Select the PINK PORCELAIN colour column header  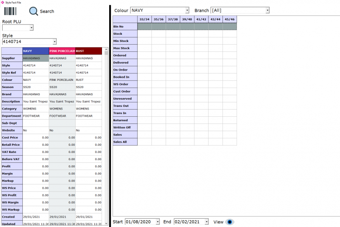point(62,51)
